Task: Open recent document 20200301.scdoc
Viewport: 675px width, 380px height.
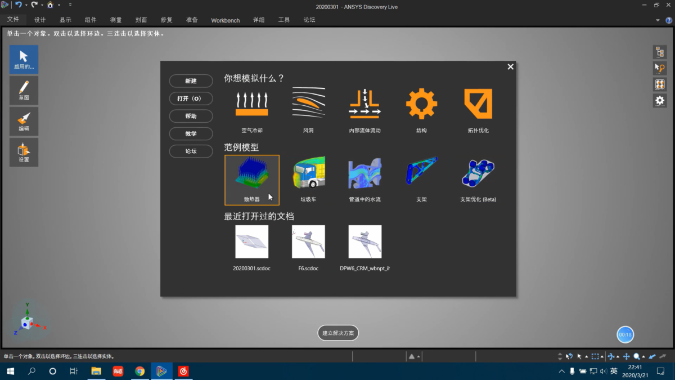Action: [251, 248]
